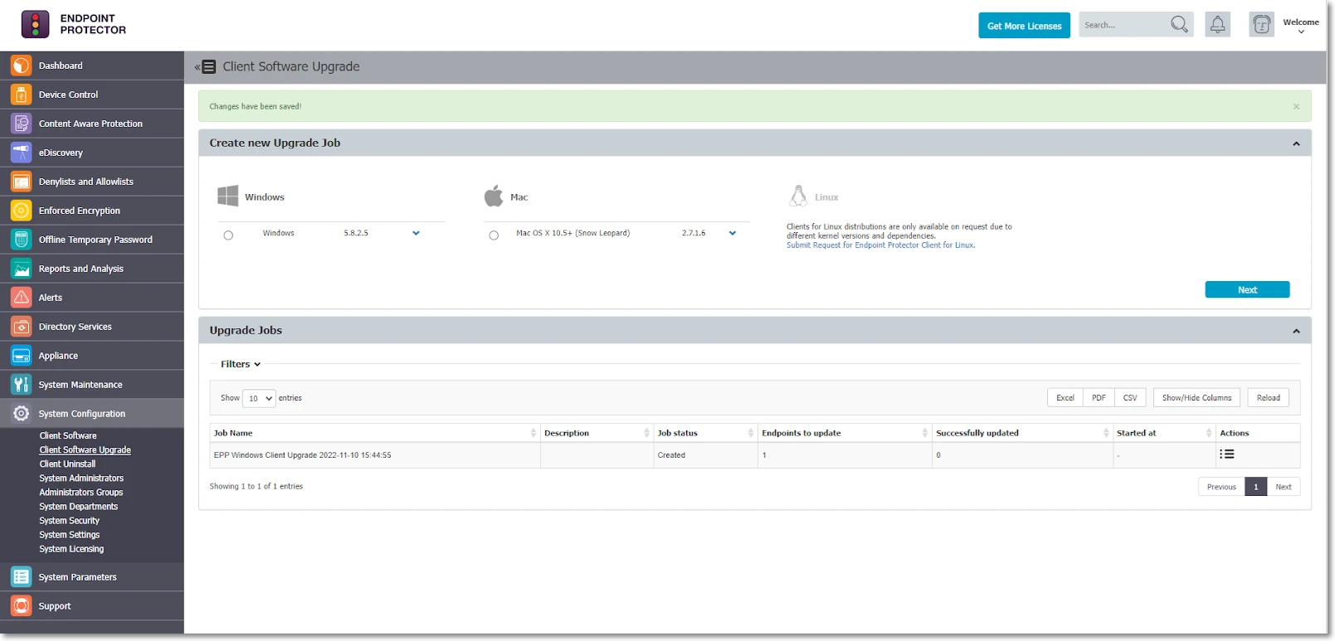Export table to CSV
The image size is (1335, 641).
point(1130,398)
